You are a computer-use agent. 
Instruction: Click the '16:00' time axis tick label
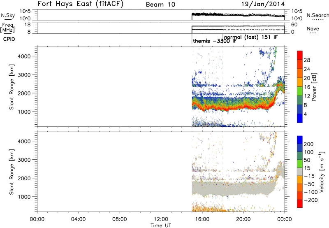point(202,219)
